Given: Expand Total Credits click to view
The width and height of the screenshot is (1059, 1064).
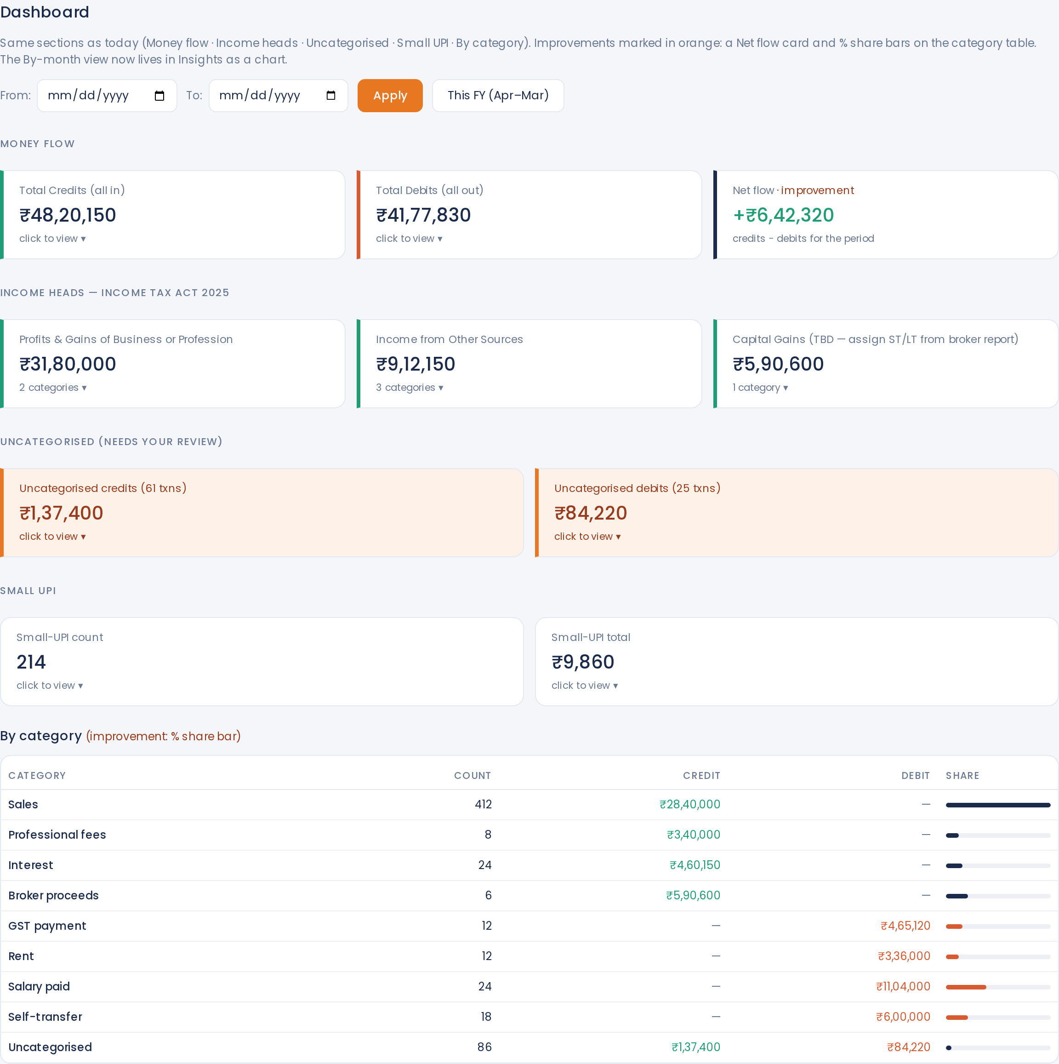Looking at the screenshot, I should pyautogui.click(x=53, y=239).
